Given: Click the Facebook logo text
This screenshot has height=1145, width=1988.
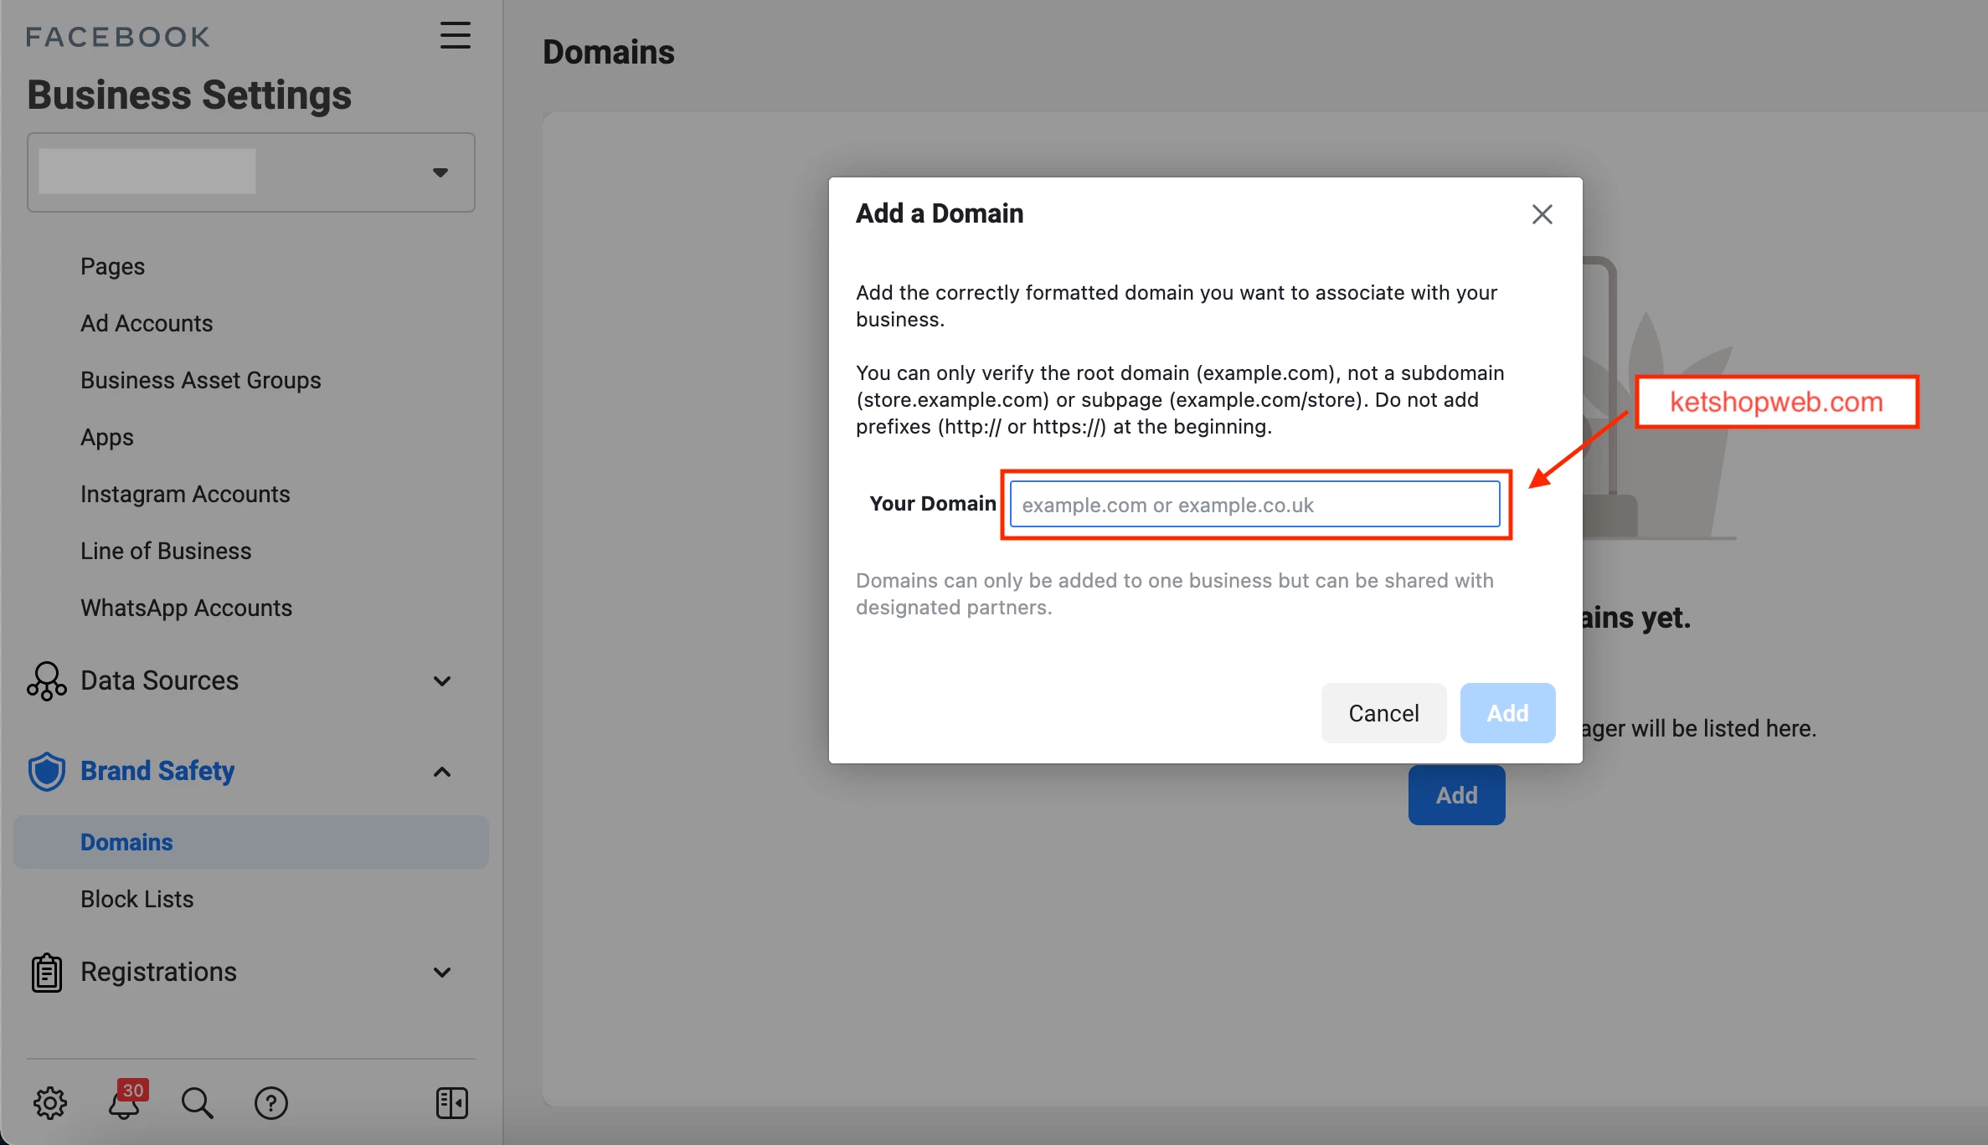Looking at the screenshot, I should 118,37.
